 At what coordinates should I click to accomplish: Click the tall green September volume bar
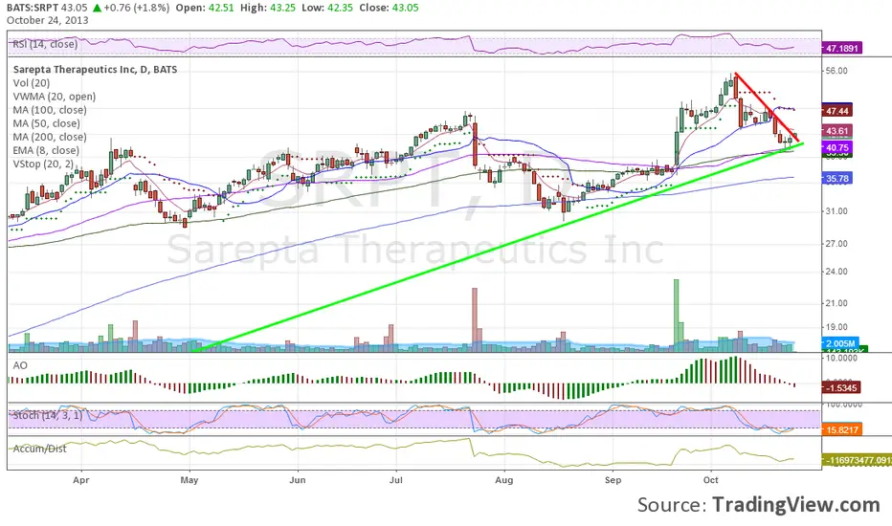pyautogui.click(x=676, y=315)
